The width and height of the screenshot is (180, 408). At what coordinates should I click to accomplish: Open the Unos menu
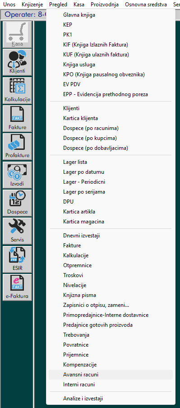click(x=9, y=5)
